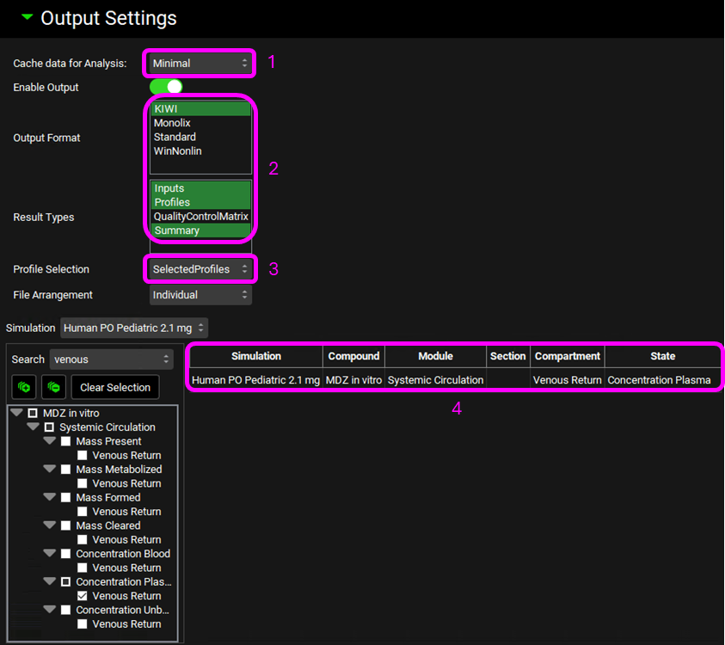Check the Mass Metabolized checkbox

tap(65, 470)
